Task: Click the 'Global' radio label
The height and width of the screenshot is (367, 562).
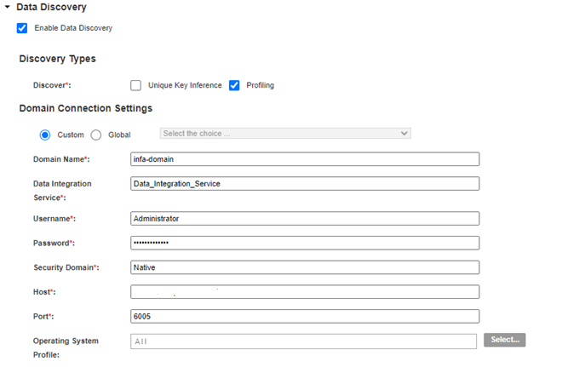Action: [119, 135]
